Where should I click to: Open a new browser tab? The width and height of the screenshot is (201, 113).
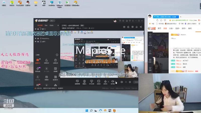tap(181, 17)
